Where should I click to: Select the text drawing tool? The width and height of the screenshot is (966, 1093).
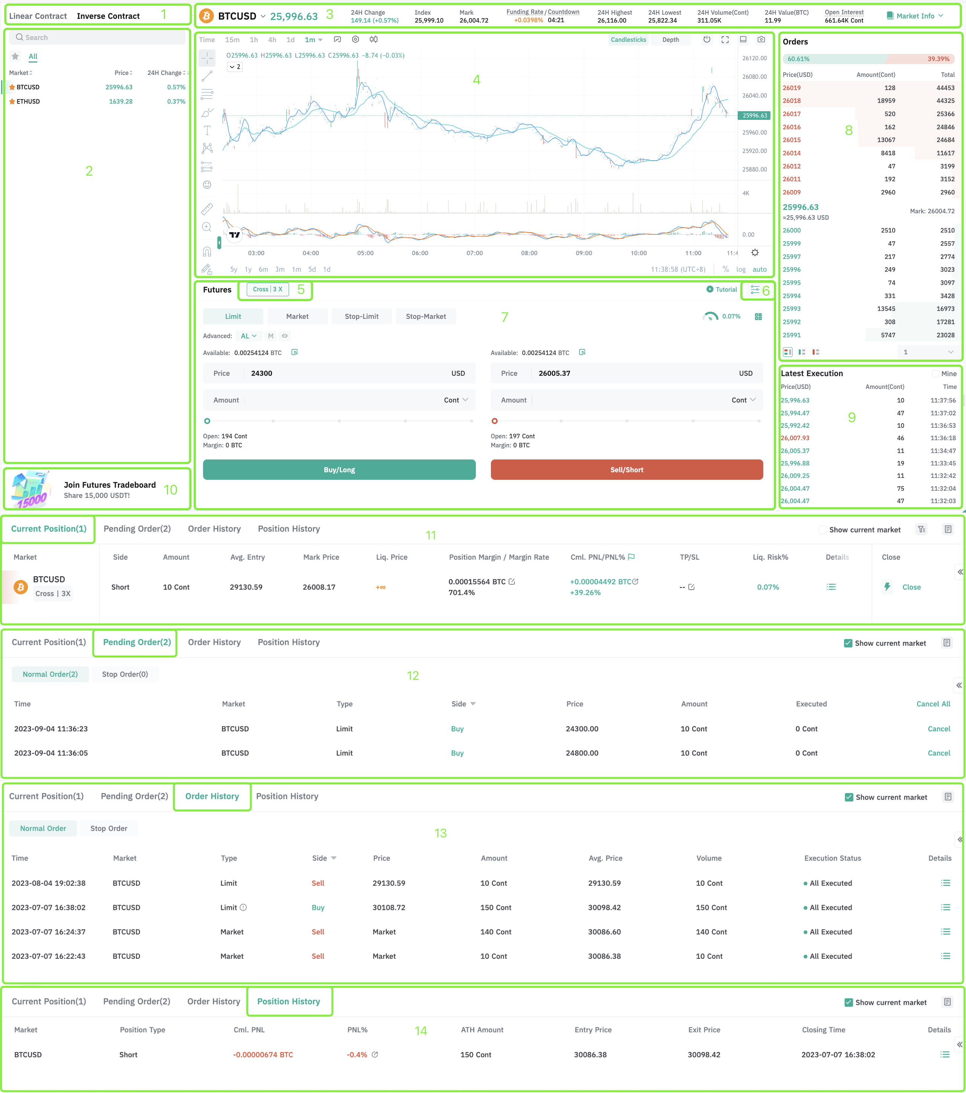pos(207,130)
